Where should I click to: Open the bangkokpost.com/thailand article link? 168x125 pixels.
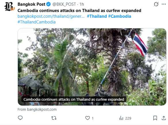click(51, 16)
